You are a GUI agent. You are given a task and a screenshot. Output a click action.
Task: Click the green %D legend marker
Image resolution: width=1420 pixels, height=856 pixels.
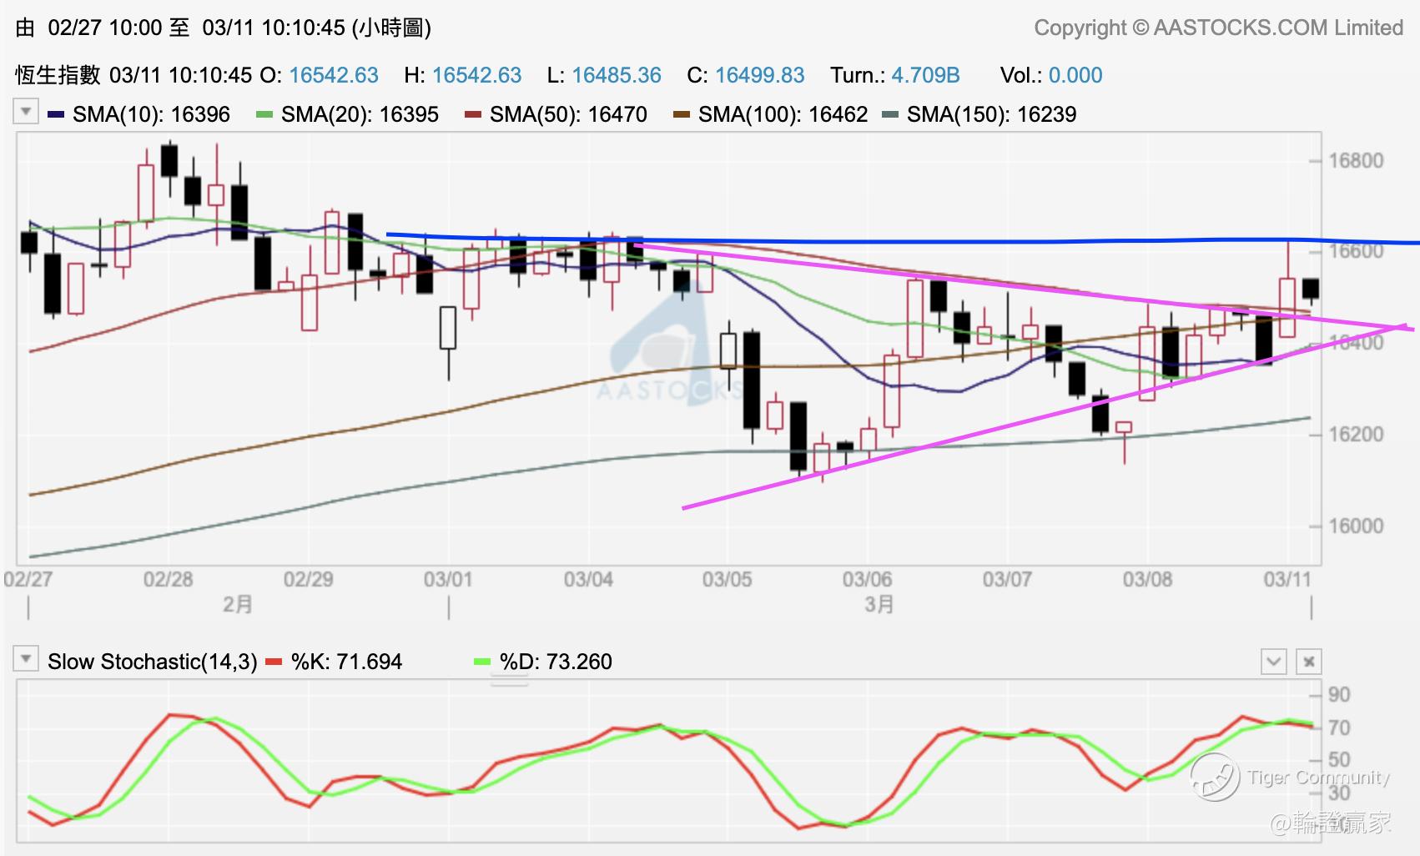482,662
